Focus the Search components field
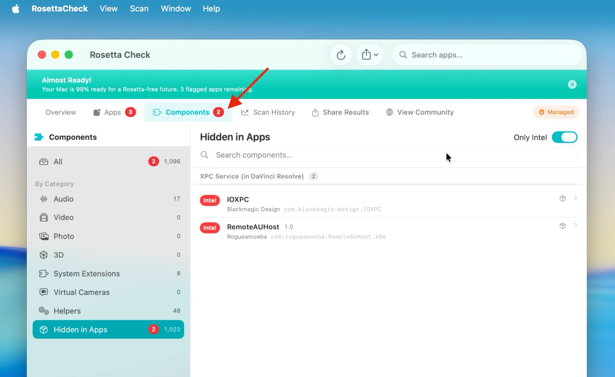 [x=394, y=155]
